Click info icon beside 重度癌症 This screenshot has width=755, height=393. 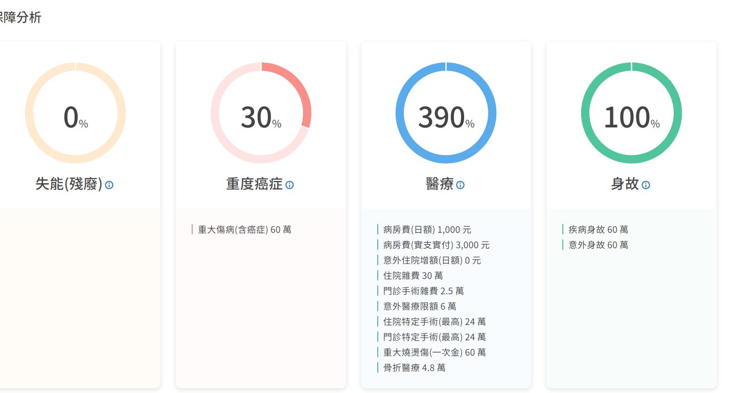click(x=289, y=185)
